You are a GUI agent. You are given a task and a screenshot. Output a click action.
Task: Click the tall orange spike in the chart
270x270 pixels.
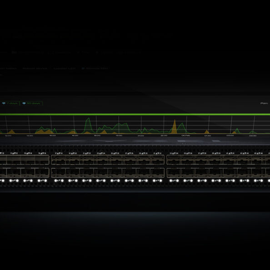point(175,126)
